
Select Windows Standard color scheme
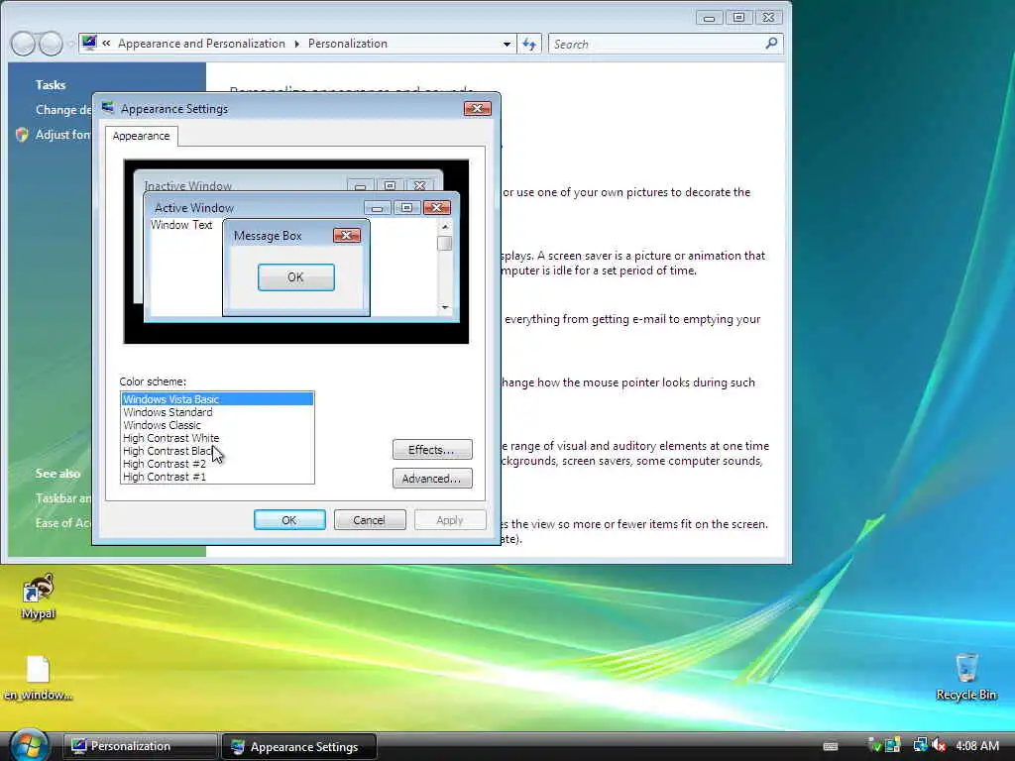click(x=217, y=412)
